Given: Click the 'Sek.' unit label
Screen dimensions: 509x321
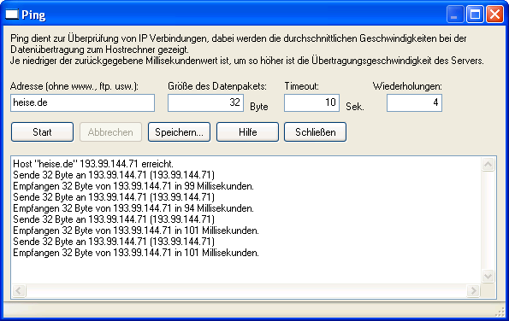Looking at the screenshot, I should 355,107.
